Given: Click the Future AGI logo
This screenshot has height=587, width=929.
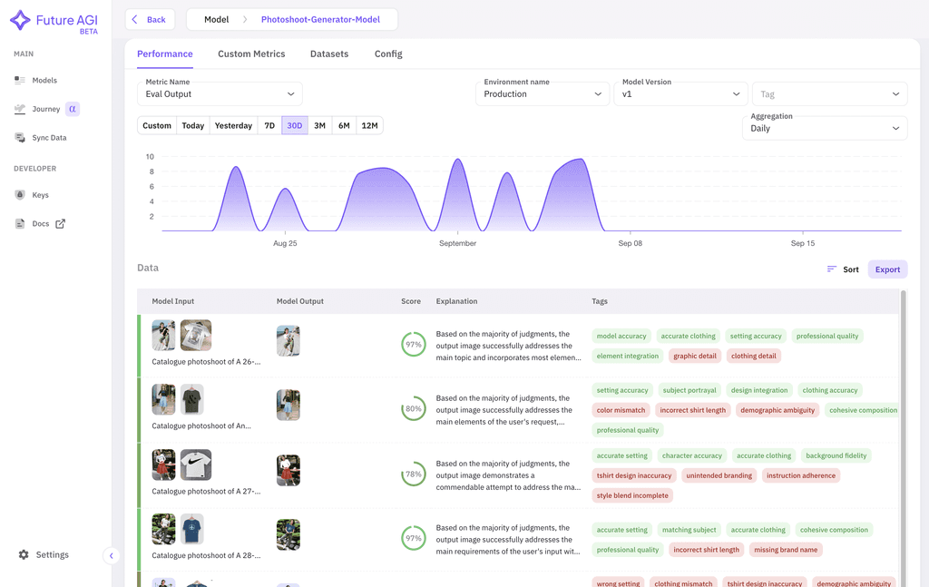Looking at the screenshot, I should (x=53, y=19).
